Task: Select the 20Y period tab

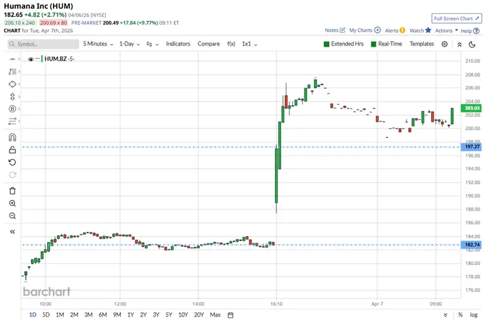Action: pos(199,315)
